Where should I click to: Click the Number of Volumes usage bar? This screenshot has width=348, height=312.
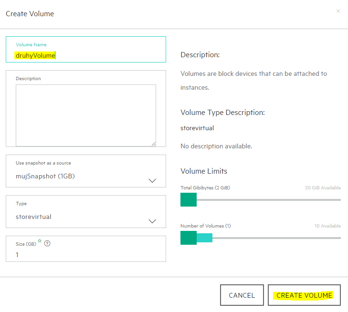click(x=261, y=238)
